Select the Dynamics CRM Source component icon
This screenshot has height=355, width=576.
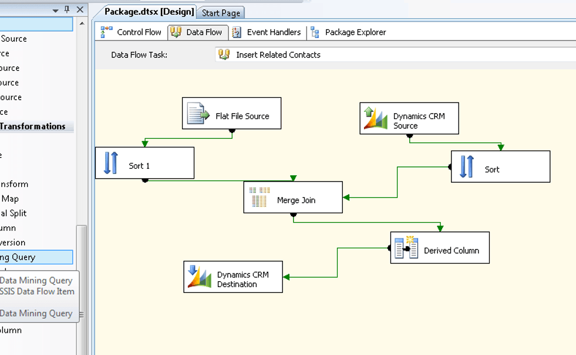point(375,118)
